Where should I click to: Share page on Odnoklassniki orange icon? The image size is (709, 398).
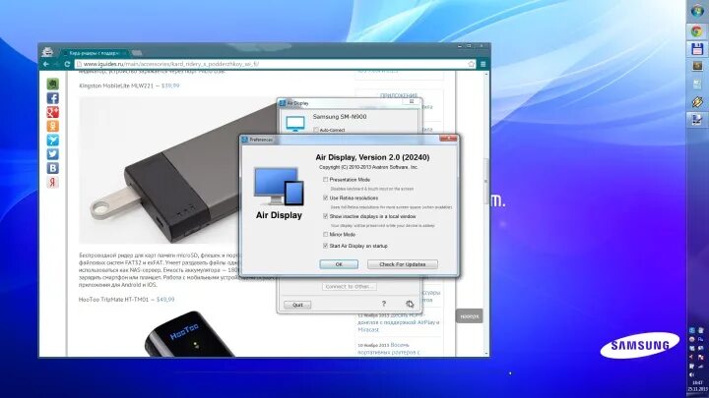coord(52,126)
